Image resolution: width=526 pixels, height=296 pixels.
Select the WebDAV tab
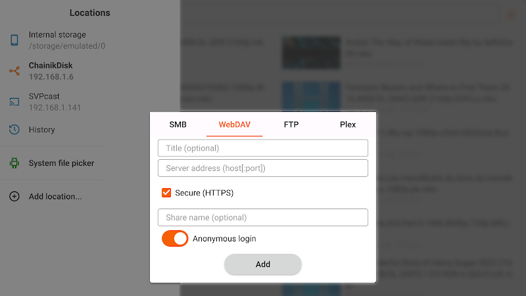pos(235,124)
